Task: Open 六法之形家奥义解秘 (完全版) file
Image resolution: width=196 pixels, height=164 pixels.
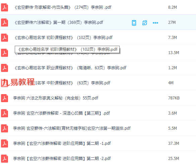Action: pyautogui.click(x=56, y=98)
